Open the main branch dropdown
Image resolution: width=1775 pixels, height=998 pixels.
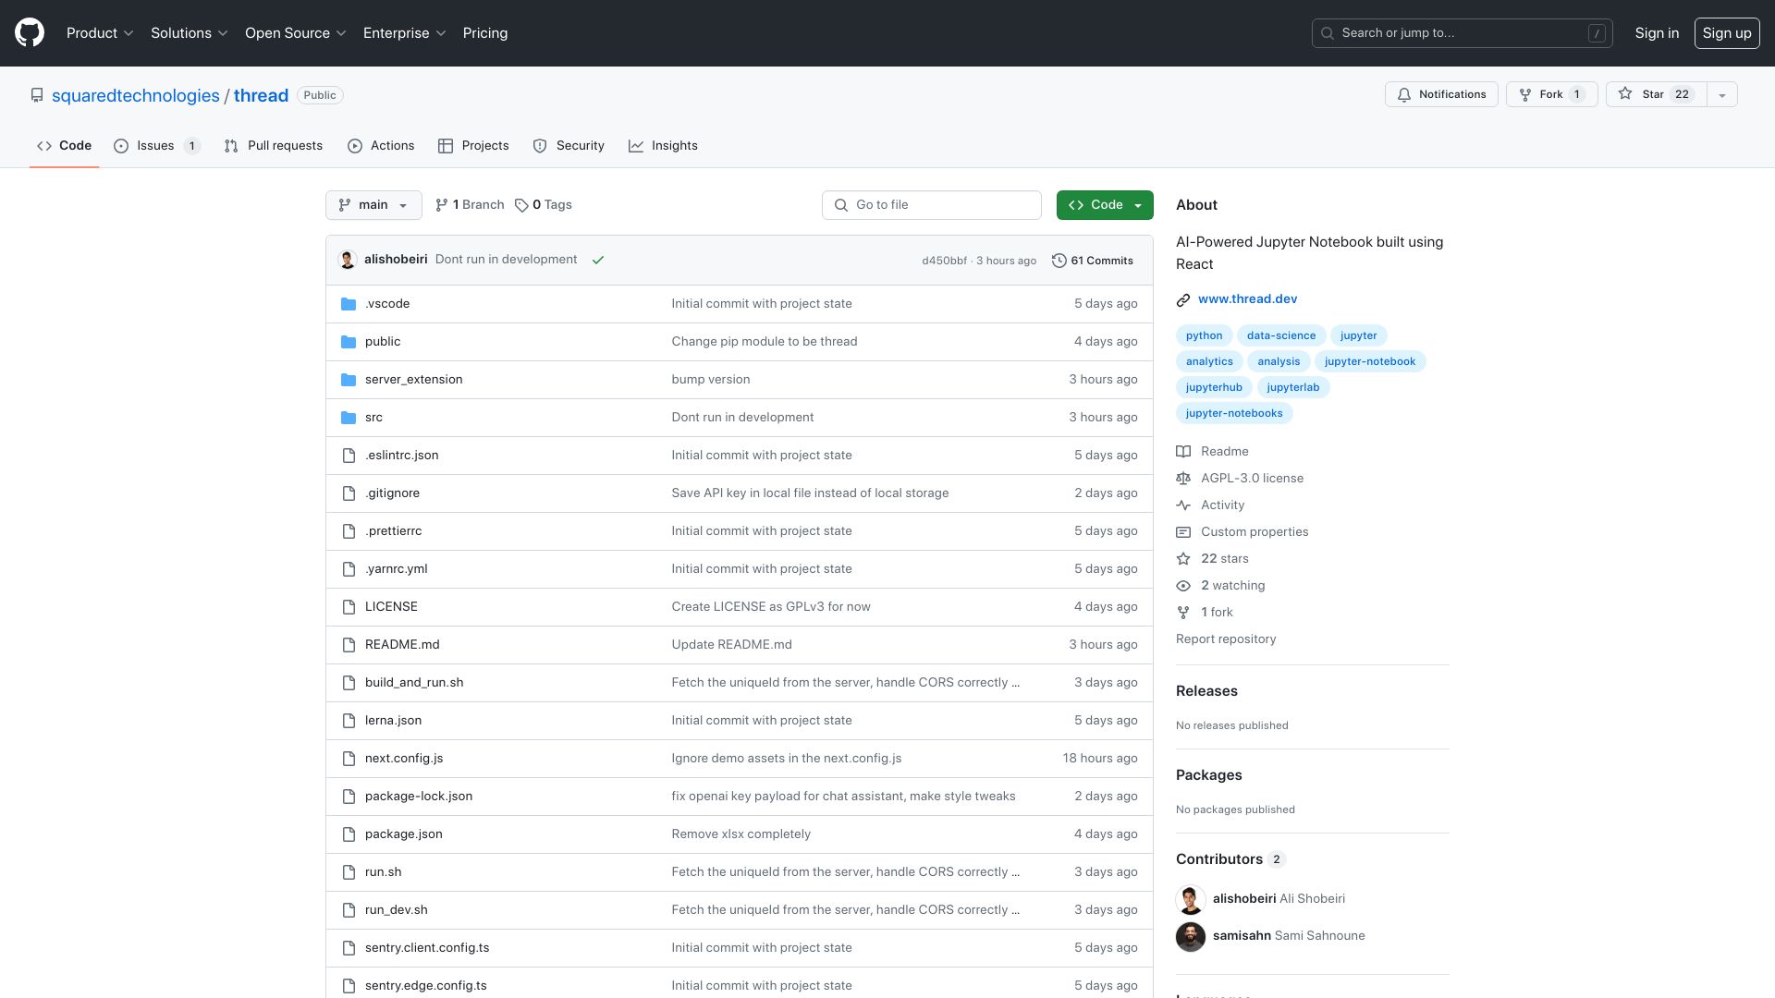tap(373, 205)
